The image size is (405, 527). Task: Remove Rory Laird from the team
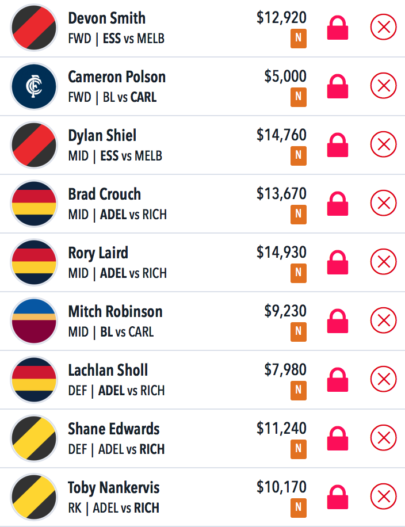384,261
